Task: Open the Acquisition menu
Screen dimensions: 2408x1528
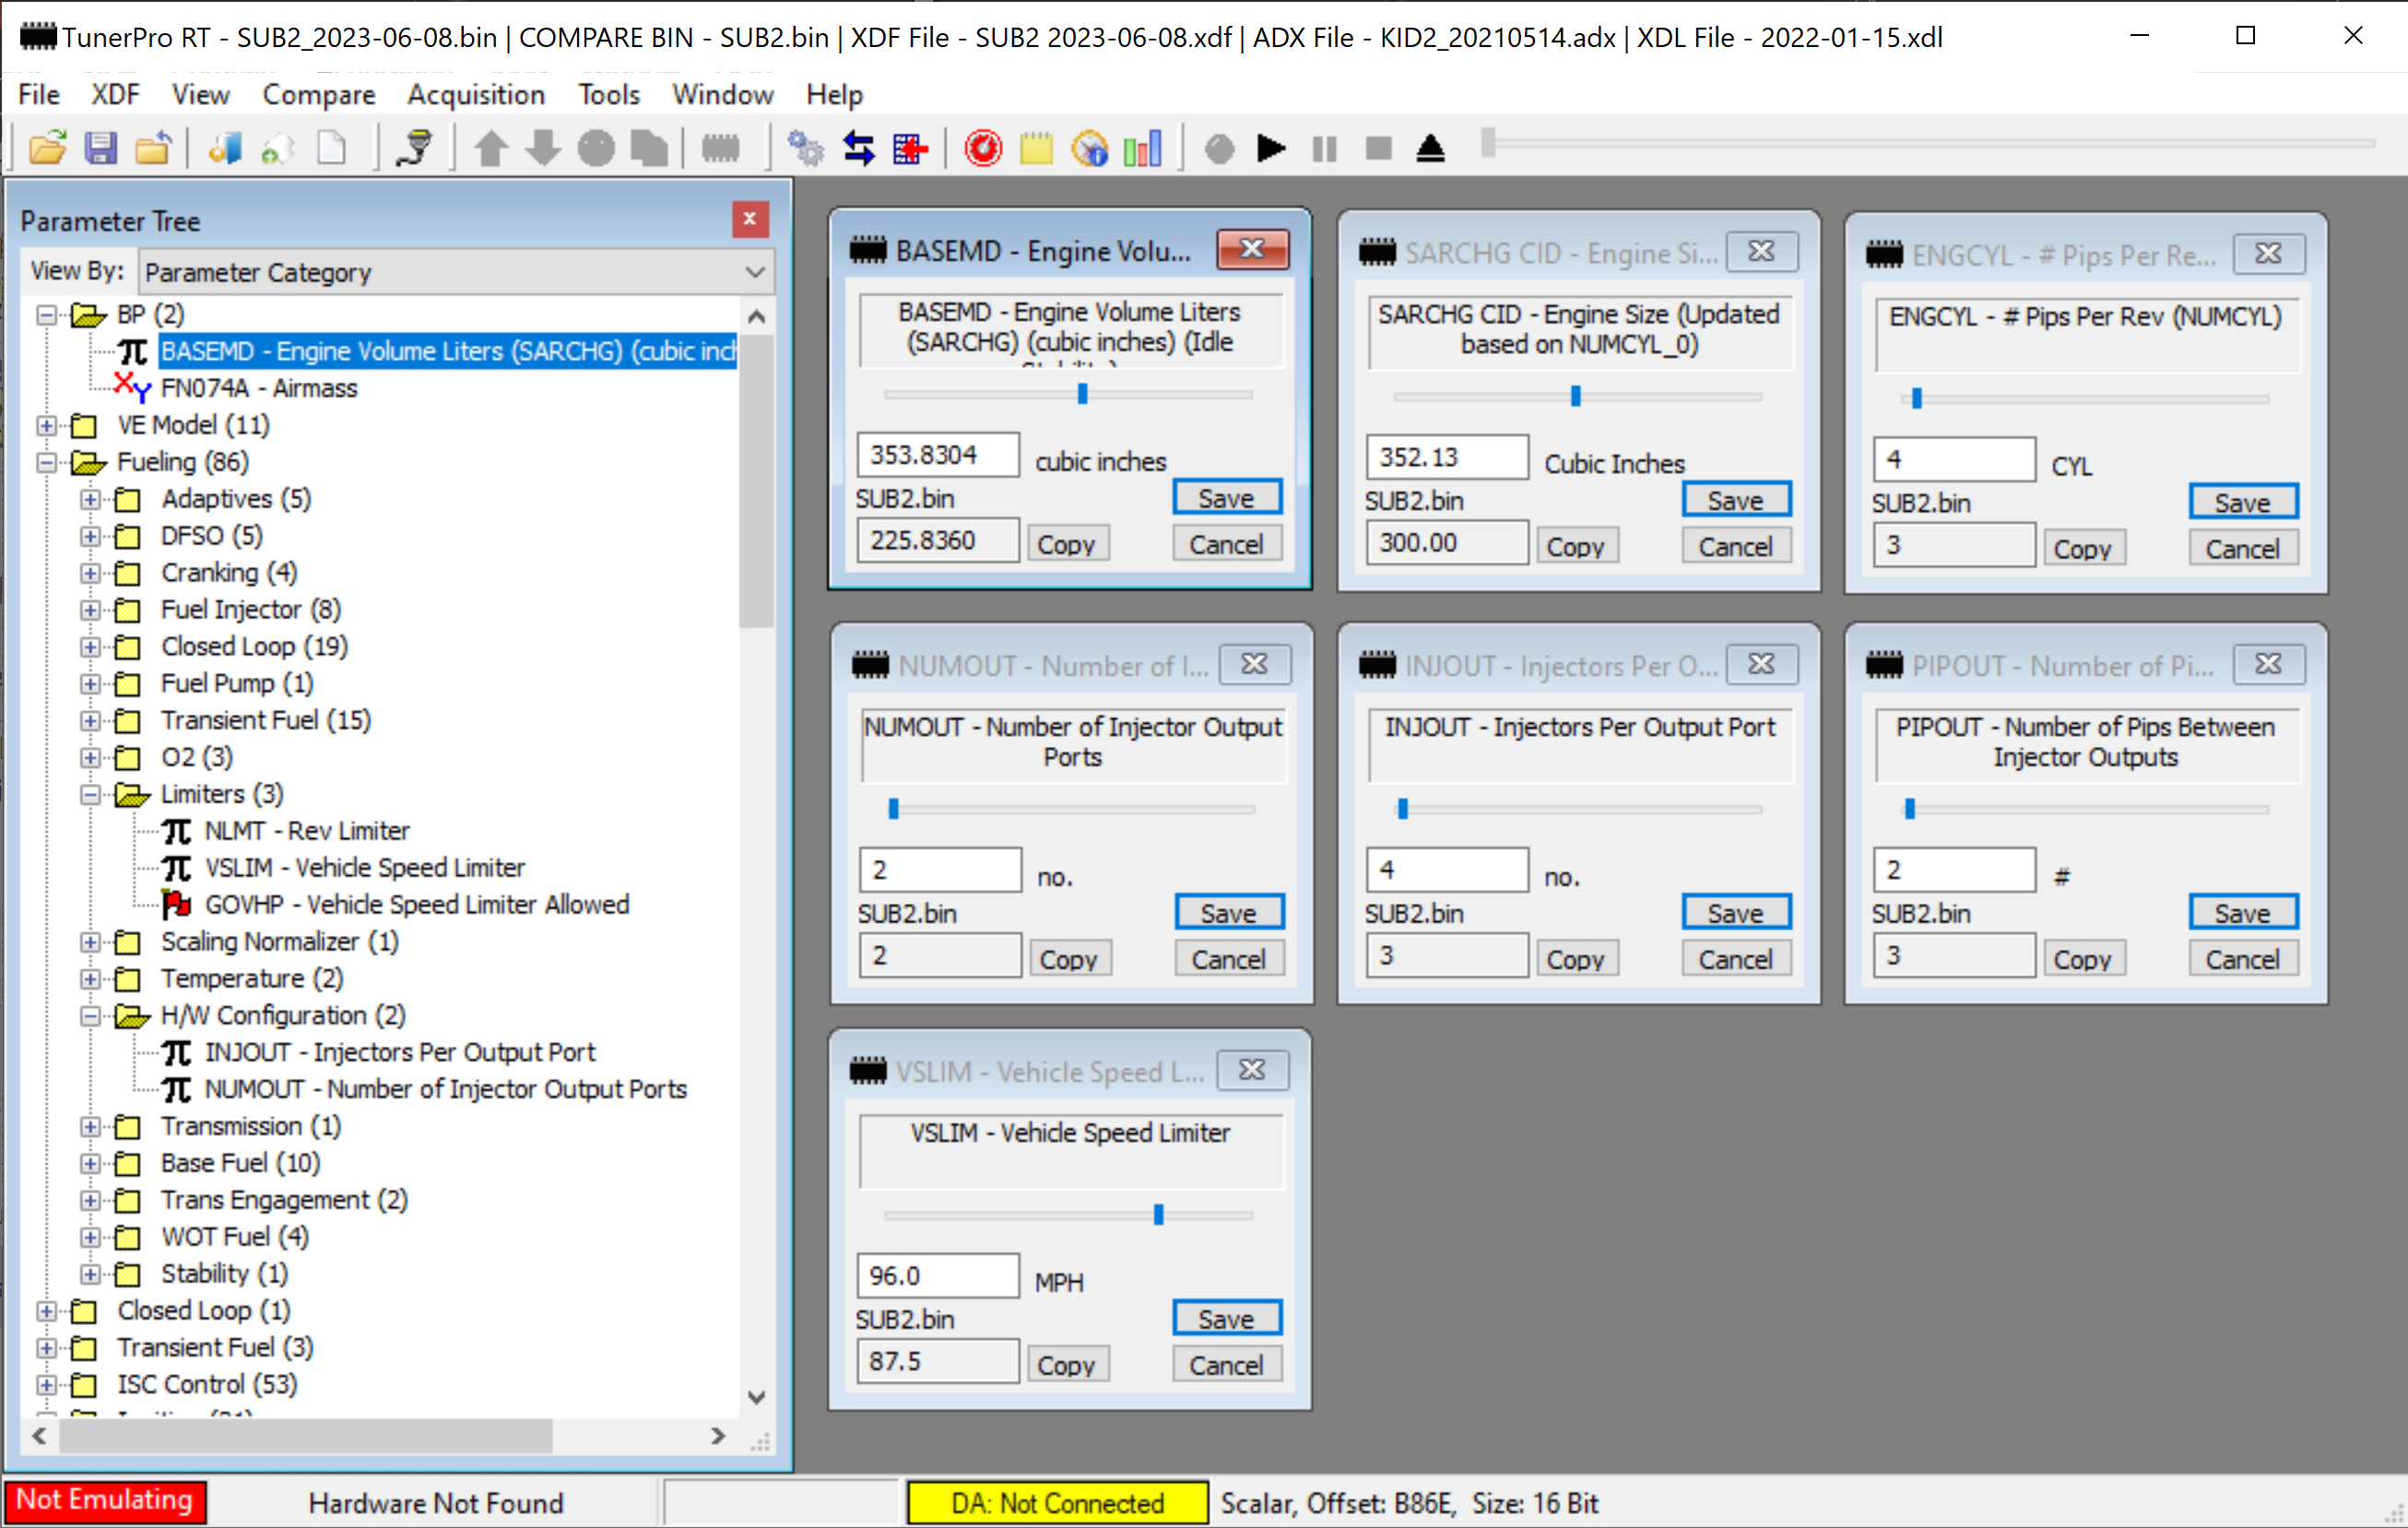Action: pos(475,94)
